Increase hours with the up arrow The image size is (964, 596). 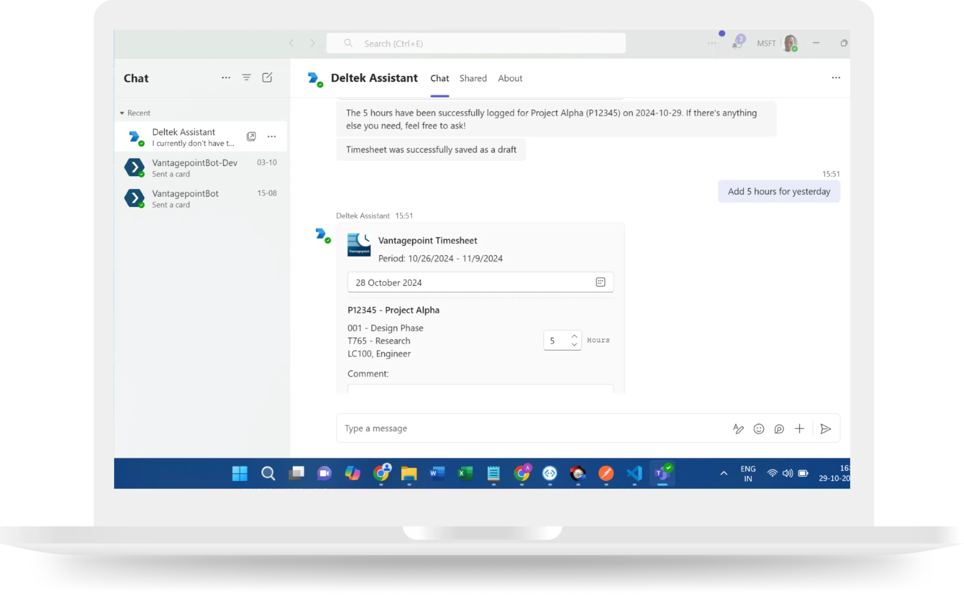(x=574, y=336)
